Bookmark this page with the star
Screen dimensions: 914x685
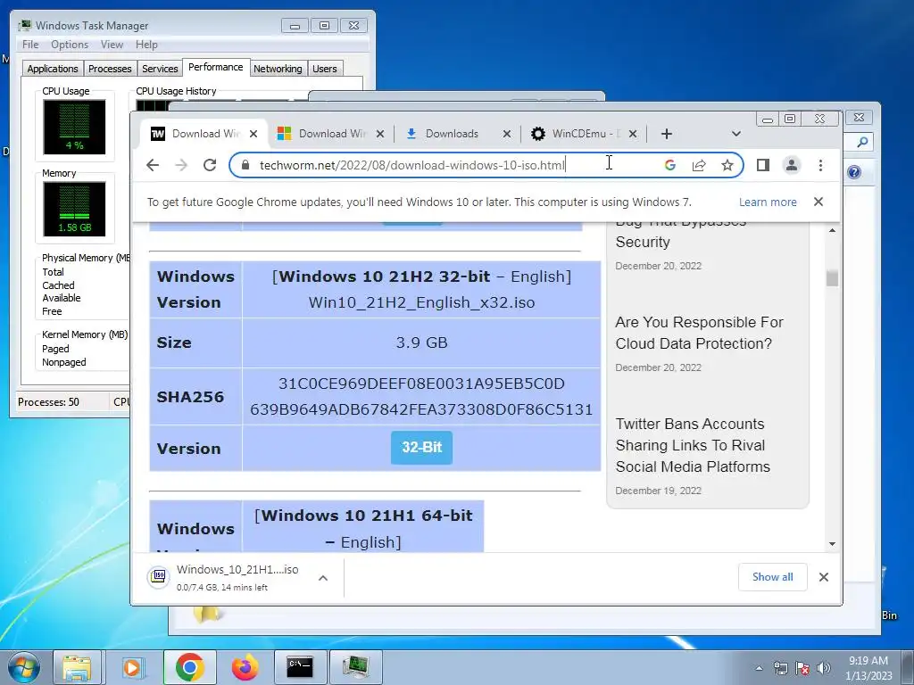point(727,165)
